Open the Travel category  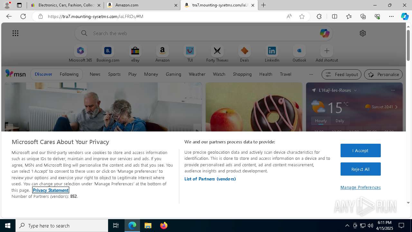point(286,74)
